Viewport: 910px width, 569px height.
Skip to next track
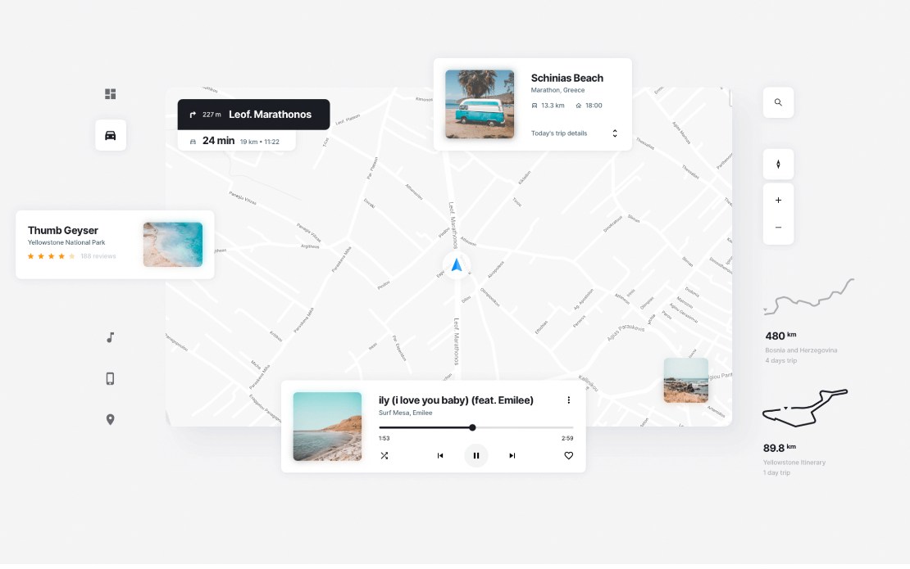click(512, 455)
